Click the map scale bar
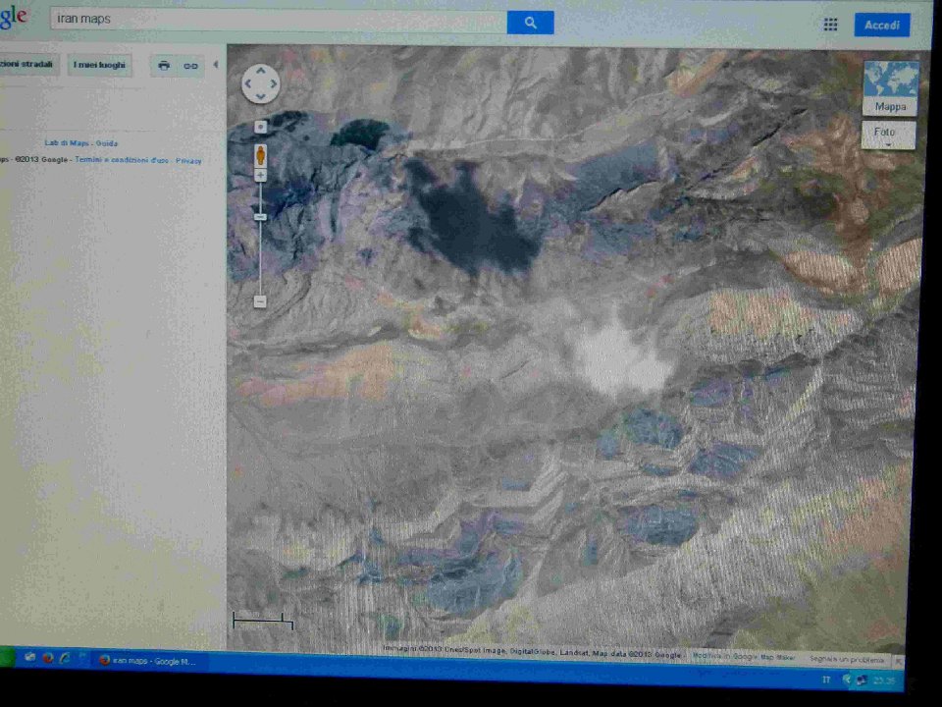The width and height of the screenshot is (942, 707). pyautogui.click(x=263, y=620)
